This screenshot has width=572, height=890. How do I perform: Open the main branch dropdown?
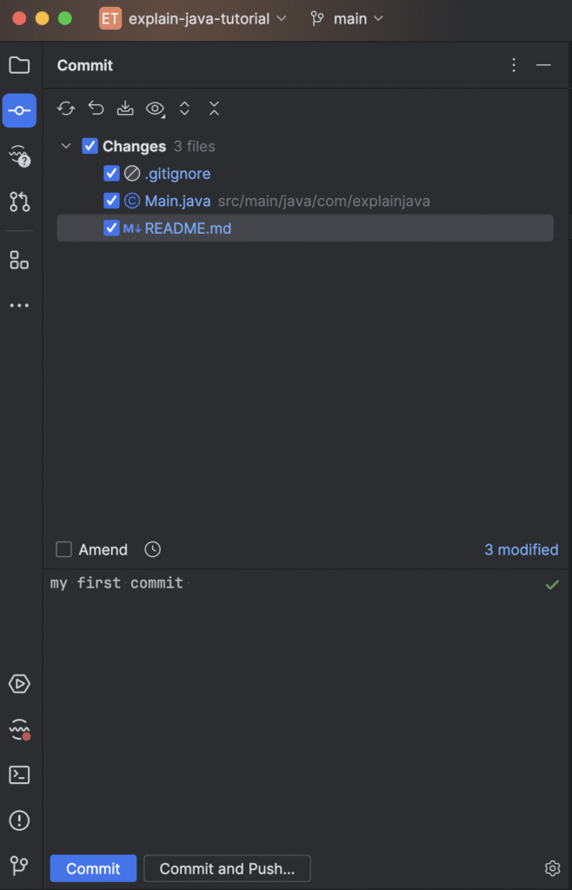click(x=348, y=18)
